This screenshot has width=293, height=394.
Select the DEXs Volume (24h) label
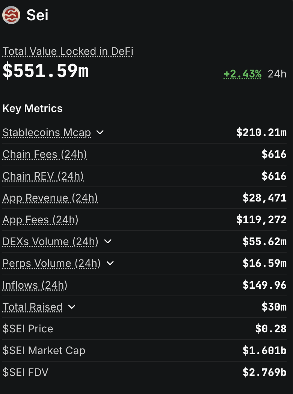click(50, 242)
